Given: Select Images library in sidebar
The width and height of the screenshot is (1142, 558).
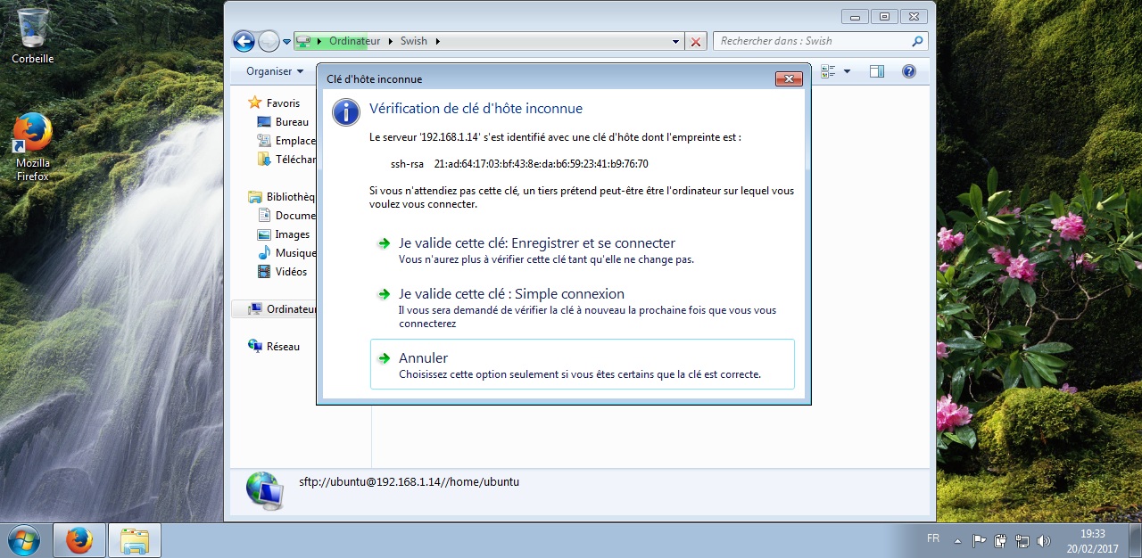Looking at the screenshot, I should coord(292,234).
